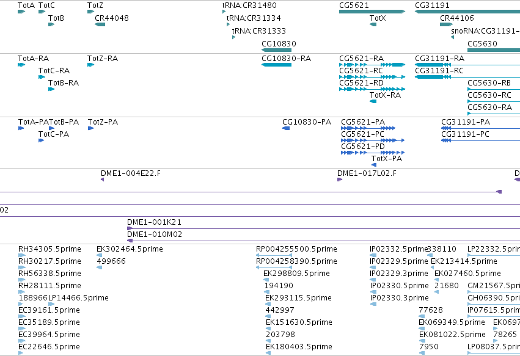Click the TotZ gene label
This screenshot has height=356, width=520.
point(95,5)
